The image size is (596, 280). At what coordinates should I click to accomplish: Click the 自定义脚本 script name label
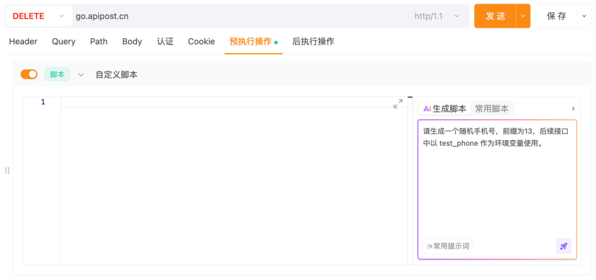point(116,75)
